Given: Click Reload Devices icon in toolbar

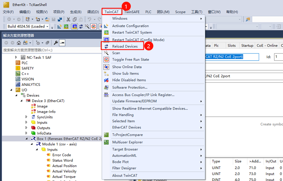Looking at the screenshot, I should pos(81,27).
